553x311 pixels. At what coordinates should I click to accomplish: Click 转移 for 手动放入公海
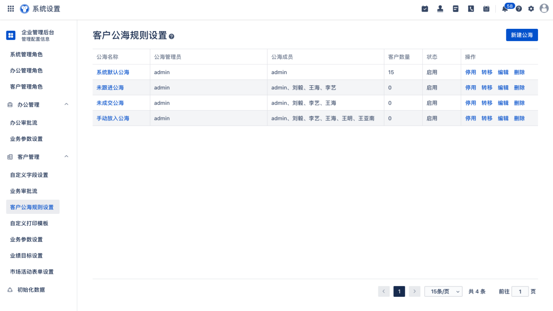pyautogui.click(x=487, y=118)
